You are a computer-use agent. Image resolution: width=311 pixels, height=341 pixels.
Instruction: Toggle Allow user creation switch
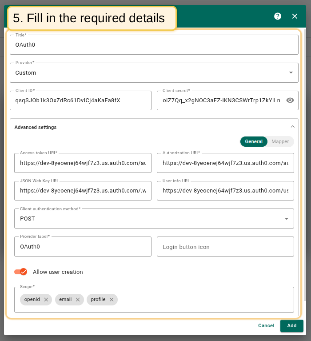tap(21, 272)
